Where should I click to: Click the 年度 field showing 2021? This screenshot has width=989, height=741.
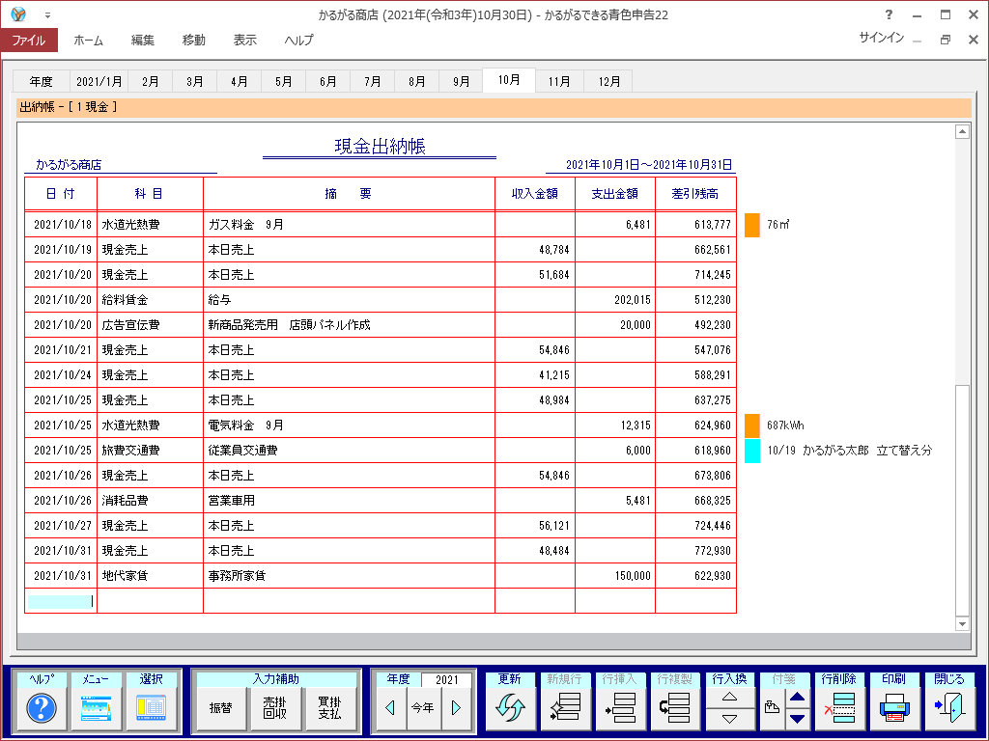tap(446, 679)
